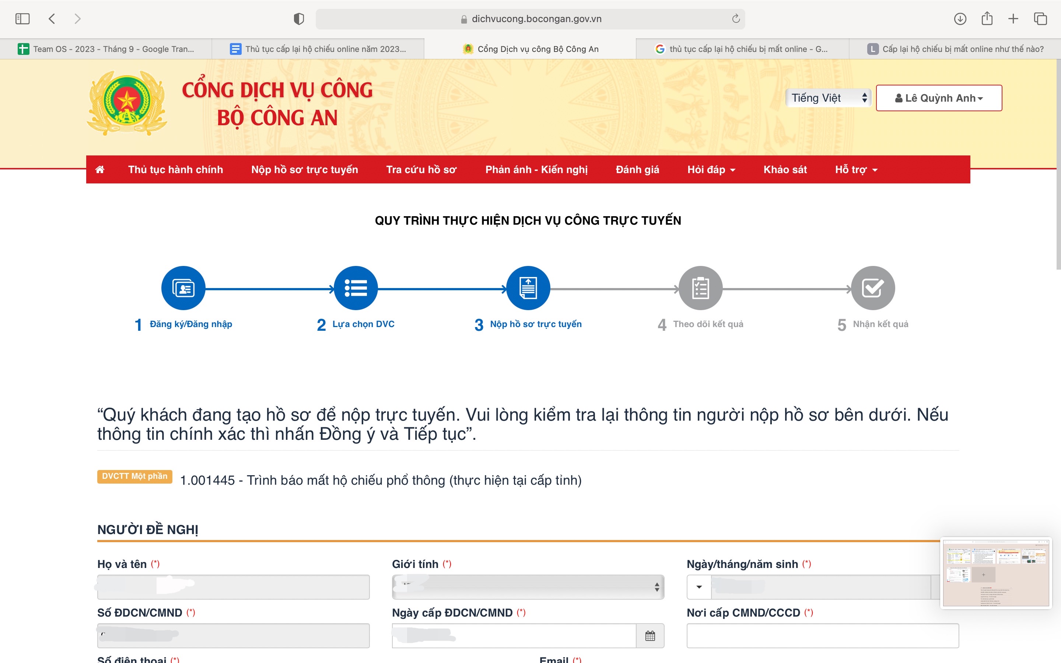The width and height of the screenshot is (1061, 663).
Task: Expand the Hỏi đáp menu
Action: (711, 170)
